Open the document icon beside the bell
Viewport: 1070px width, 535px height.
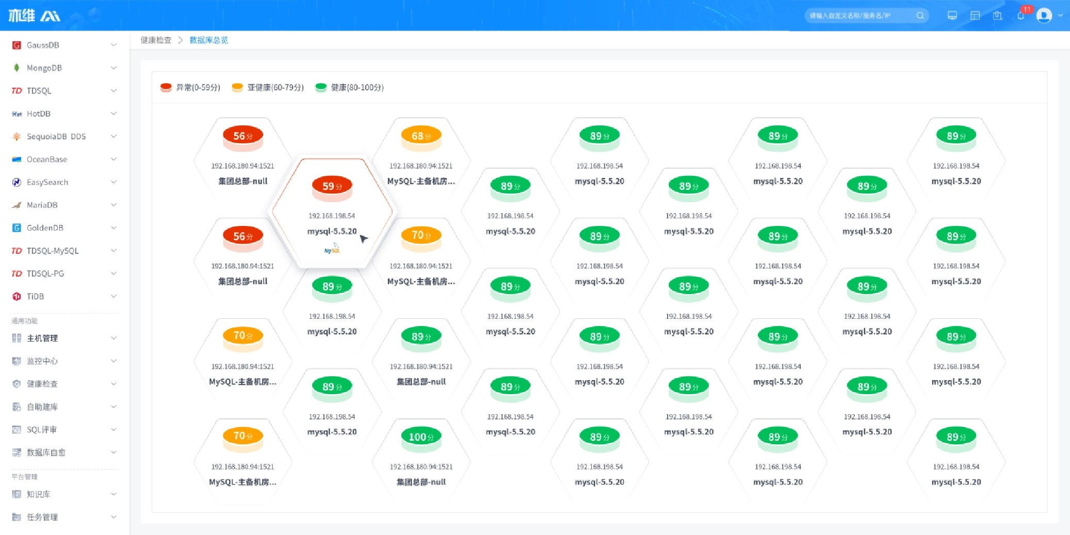(998, 15)
